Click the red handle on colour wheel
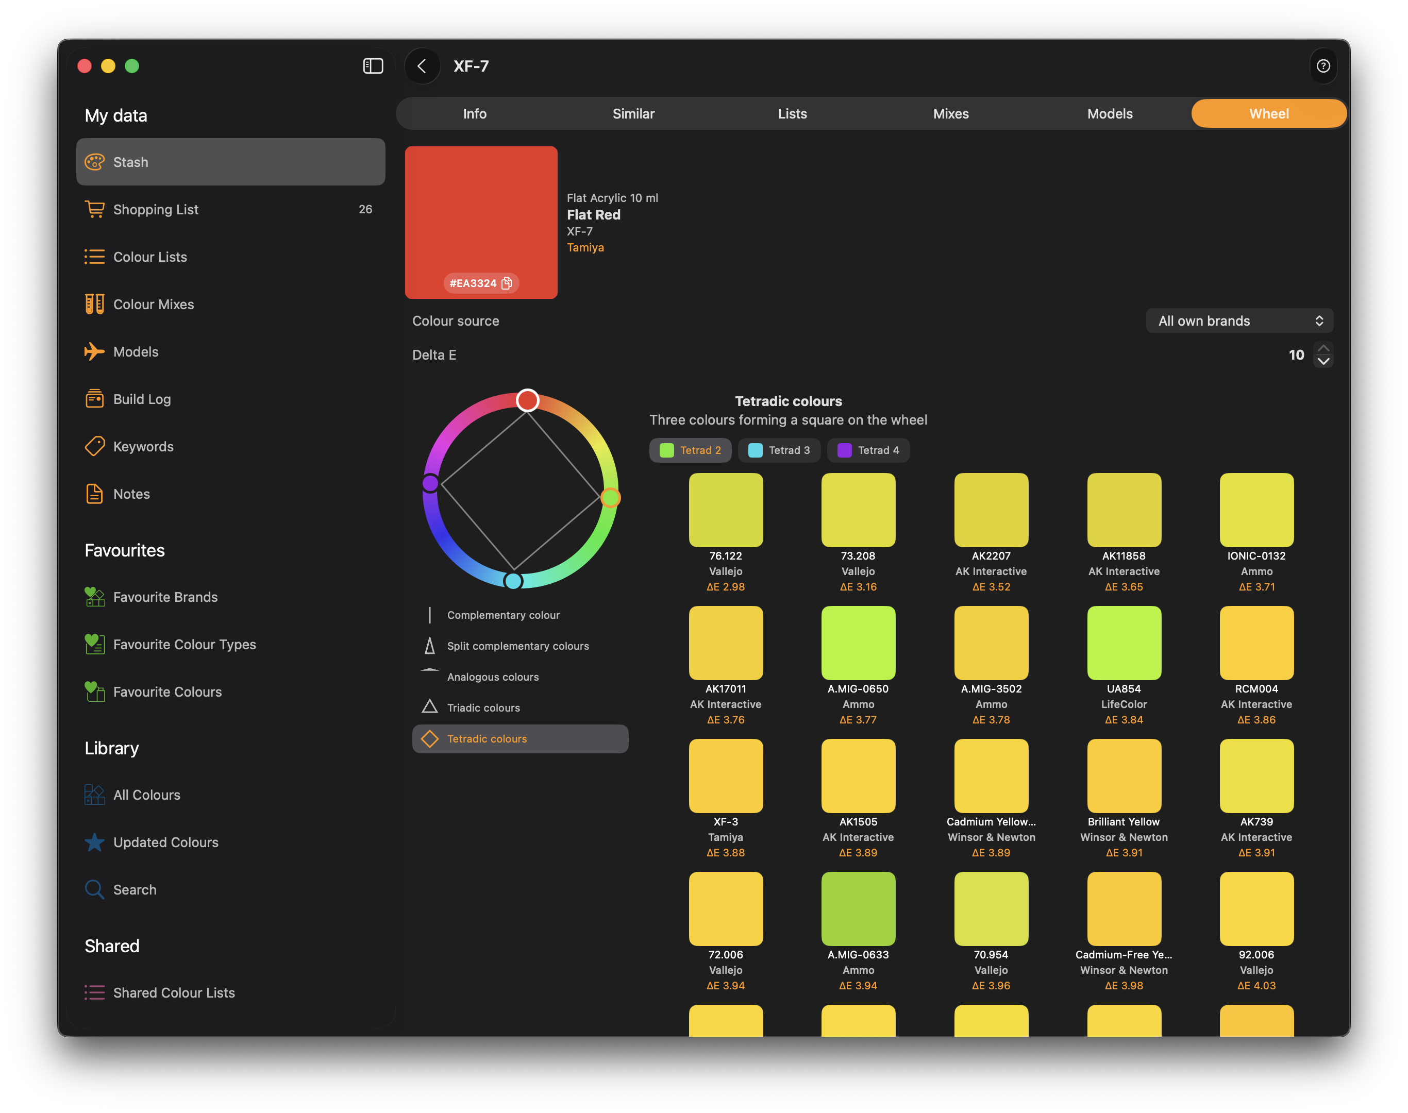This screenshot has height=1113, width=1408. click(527, 400)
